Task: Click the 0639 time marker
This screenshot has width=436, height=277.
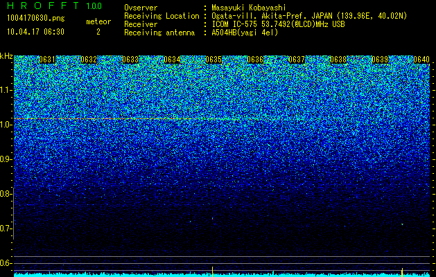Action: point(380,60)
